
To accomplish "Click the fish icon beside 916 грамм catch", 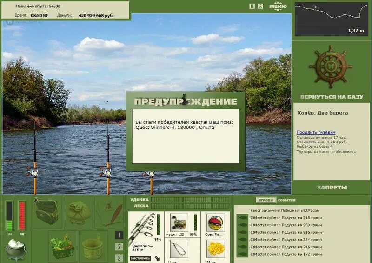I will pos(242,232).
